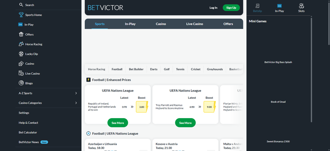Click the Mini Games heading
The height and width of the screenshot is (151, 330).
point(257,21)
